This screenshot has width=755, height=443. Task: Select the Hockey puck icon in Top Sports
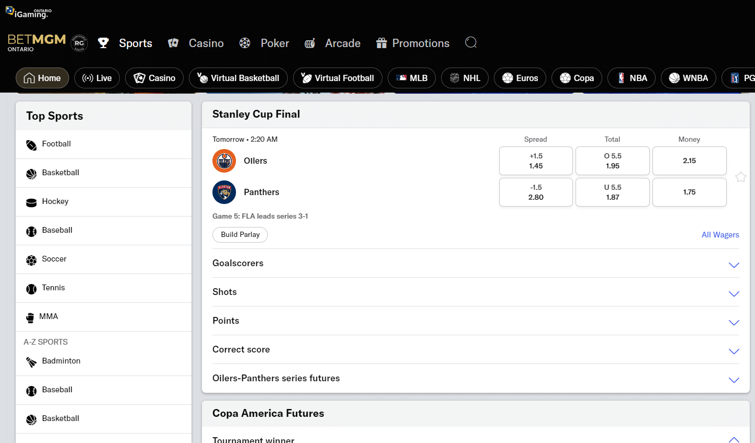coord(31,201)
